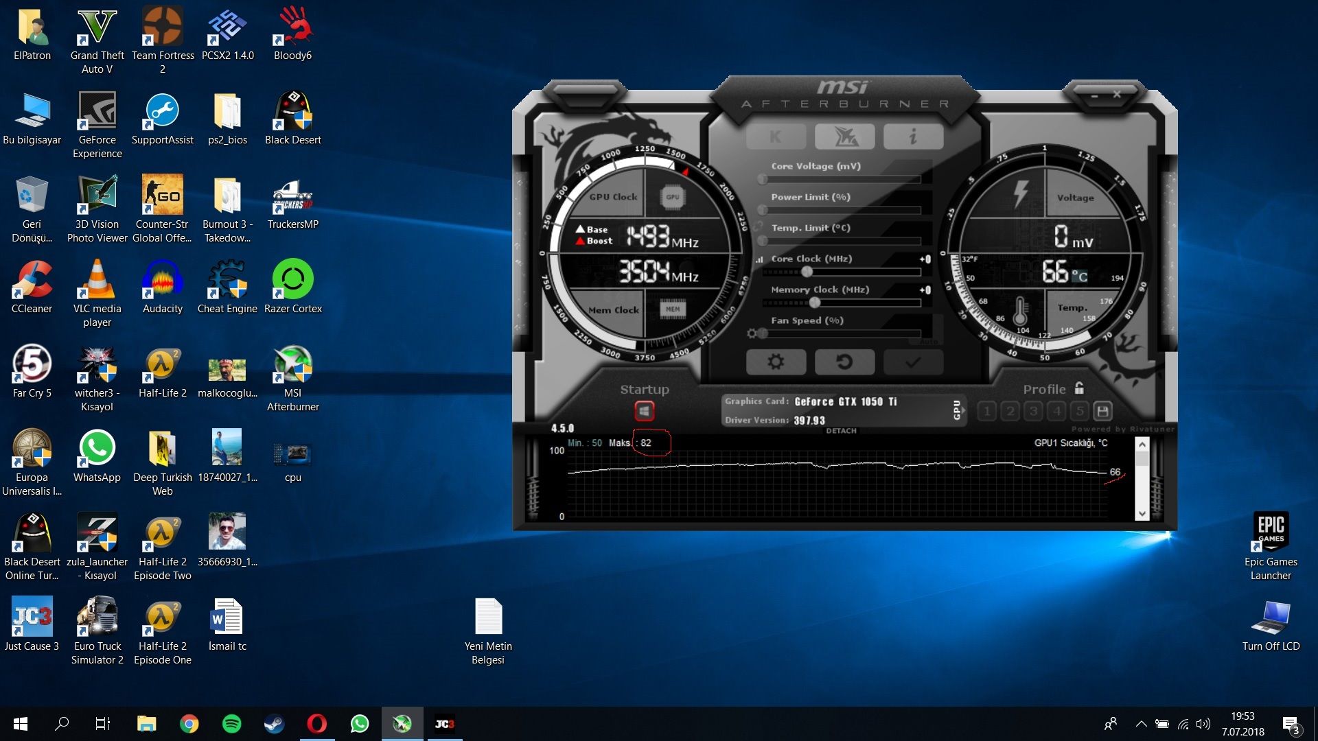The image size is (1318, 741).
Task: Click DETACH to separate the monitoring graph
Action: point(842,431)
